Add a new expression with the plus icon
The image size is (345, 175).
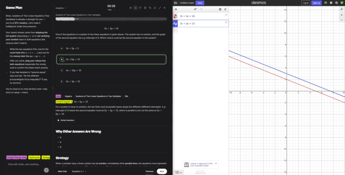pos(176,9)
